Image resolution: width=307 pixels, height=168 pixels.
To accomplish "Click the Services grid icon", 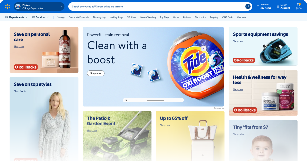I will [33, 17].
